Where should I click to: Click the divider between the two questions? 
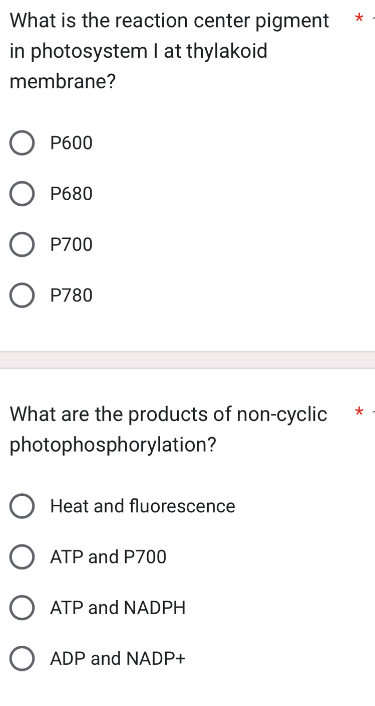[187, 357]
